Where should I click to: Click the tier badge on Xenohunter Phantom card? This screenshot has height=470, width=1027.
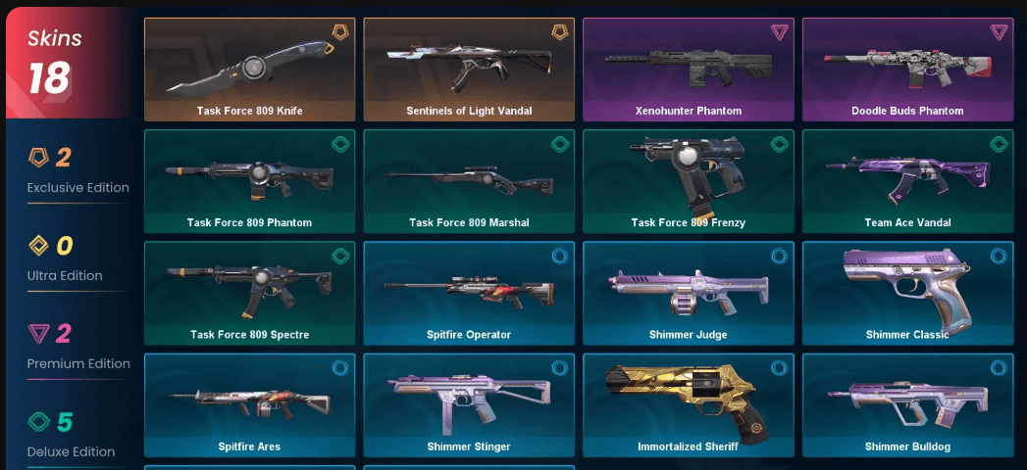pyautogui.click(x=779, y=32)
